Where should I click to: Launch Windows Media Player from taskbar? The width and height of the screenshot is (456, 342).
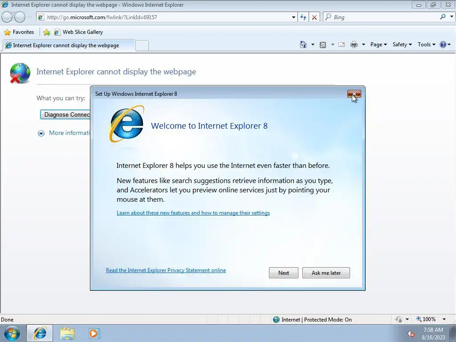point(94,334)
